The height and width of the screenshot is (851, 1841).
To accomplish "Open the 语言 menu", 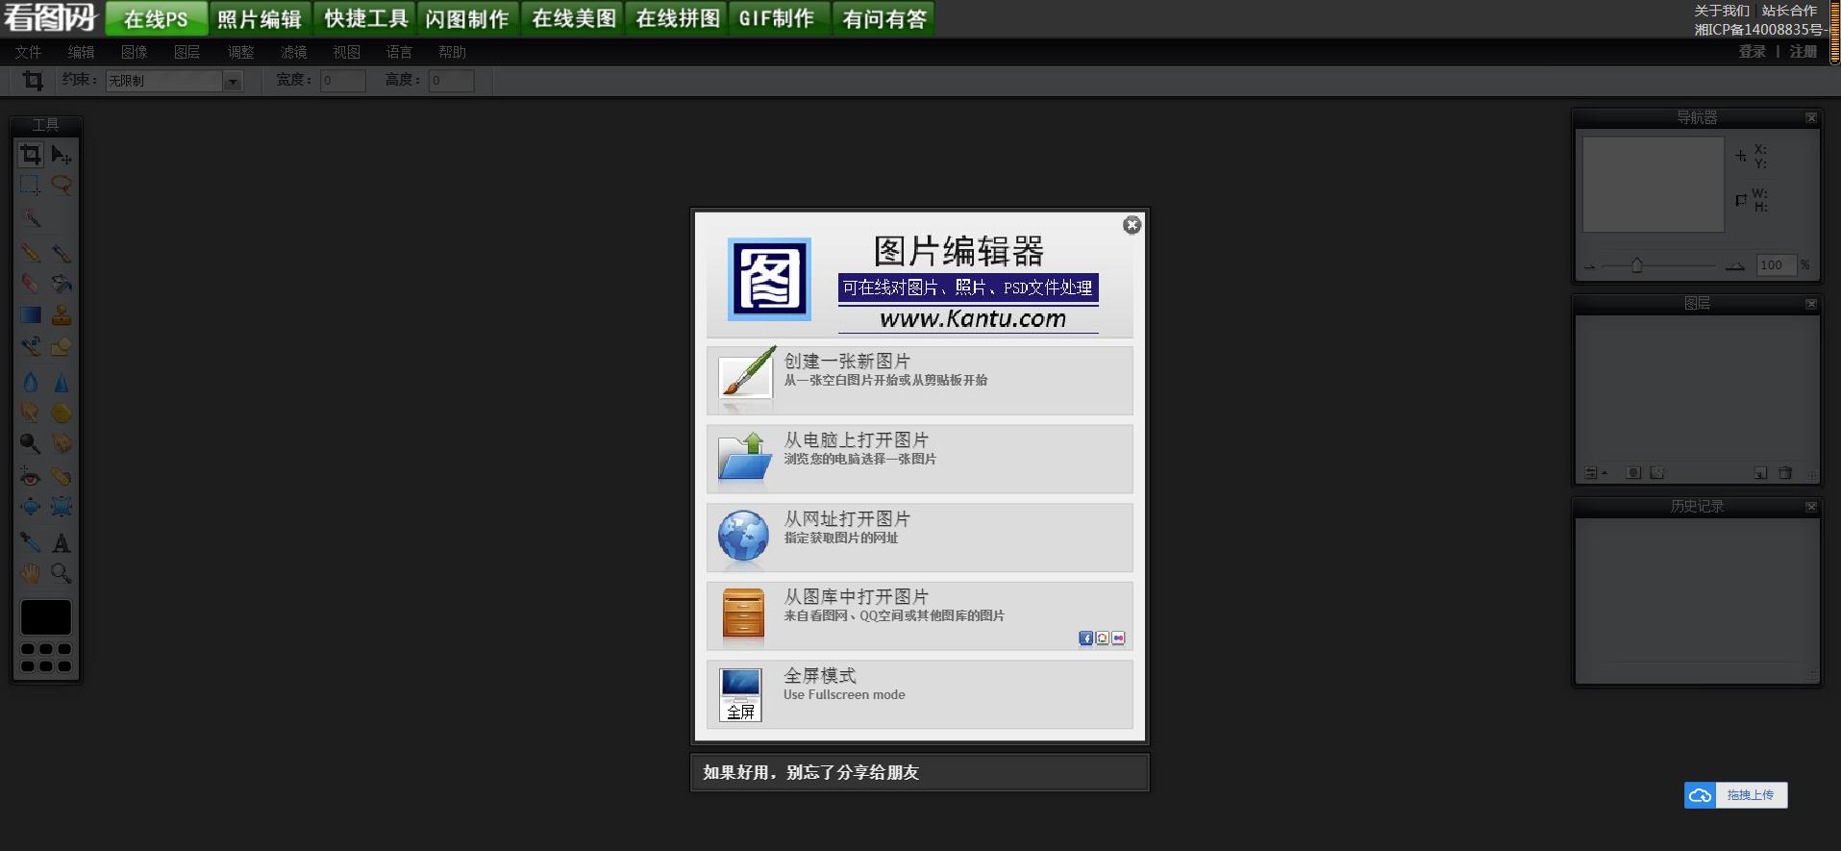I will [399, 52].
